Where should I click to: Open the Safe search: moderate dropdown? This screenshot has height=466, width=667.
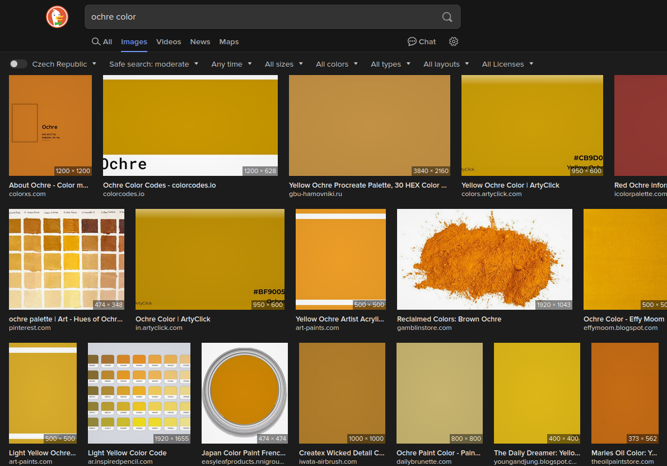click(x=153, y=64)
